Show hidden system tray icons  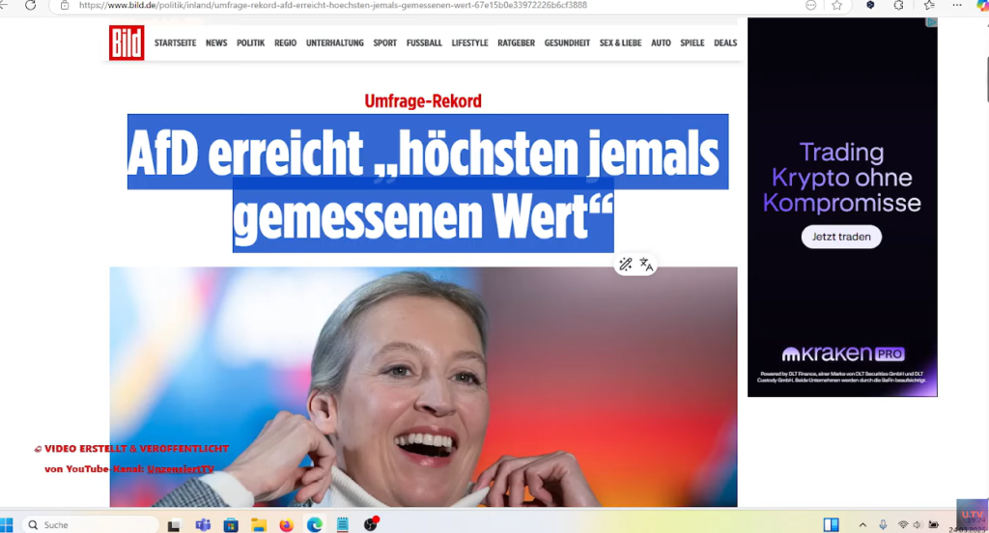tap(862, 525)
